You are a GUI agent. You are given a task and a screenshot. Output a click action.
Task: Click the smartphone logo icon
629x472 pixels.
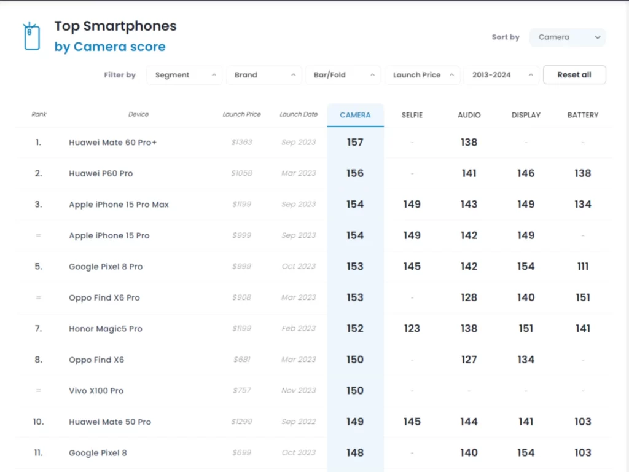(31, 36)
